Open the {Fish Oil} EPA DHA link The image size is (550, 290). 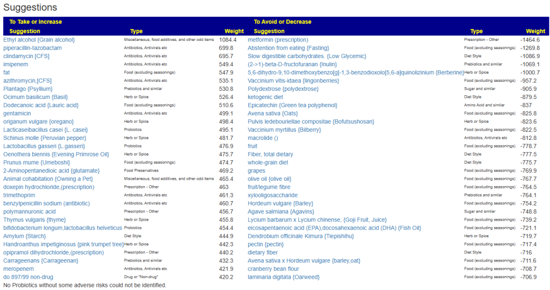click(334, 228)
